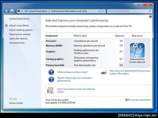
Task: Open Learn more about scores and software online
Action: 76,90
